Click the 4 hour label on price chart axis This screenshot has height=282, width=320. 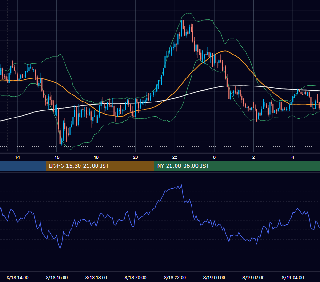[293, 157]
